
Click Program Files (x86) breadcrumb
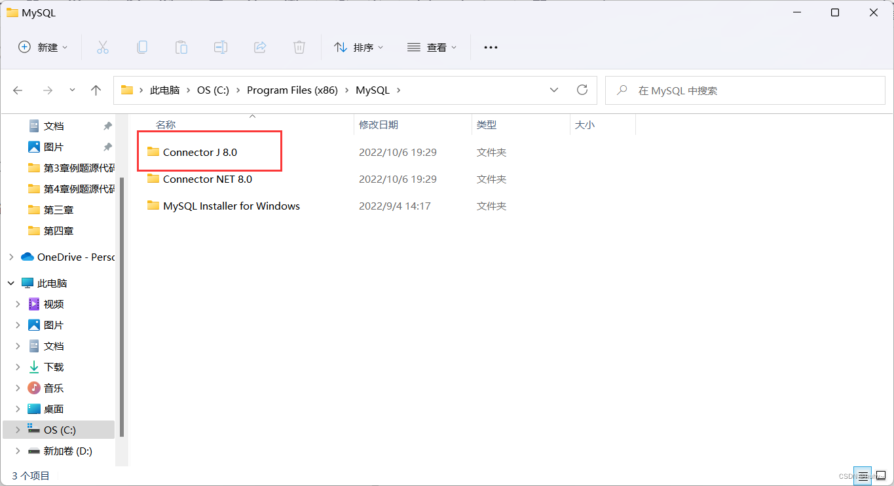click(292, 90)
